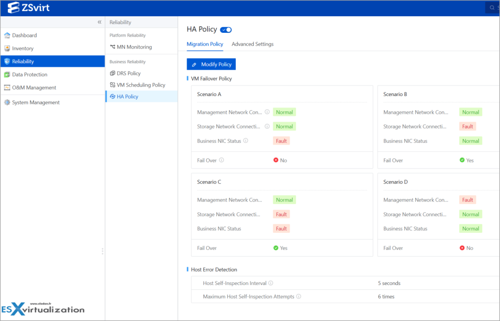
Task: Click the Reliability shield icon
Action: (7, 61)
